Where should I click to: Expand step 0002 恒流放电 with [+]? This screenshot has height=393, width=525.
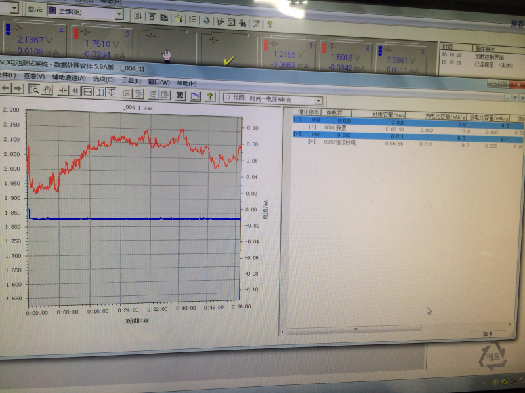tap(312, 141)
